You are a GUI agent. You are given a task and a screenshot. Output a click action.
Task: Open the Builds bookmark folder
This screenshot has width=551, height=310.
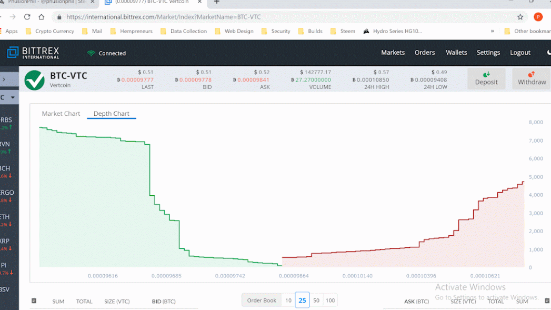pos(310,31)
